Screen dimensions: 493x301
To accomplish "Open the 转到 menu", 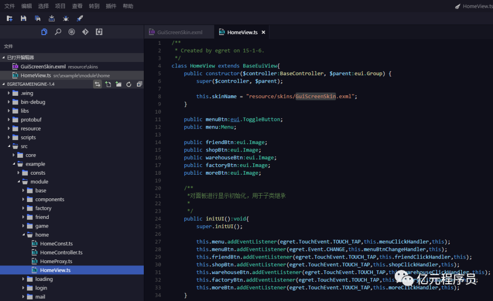I will (x=94, y=6).
